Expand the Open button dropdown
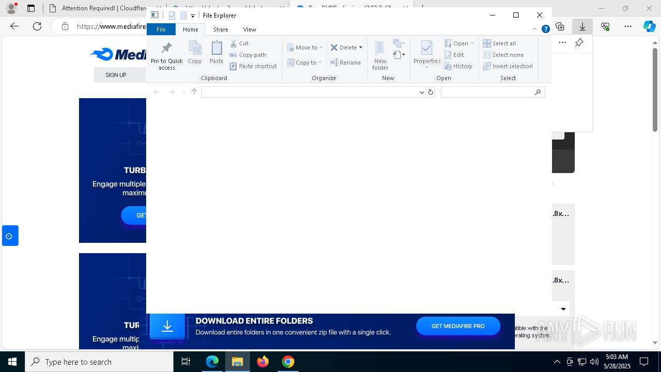This screenshot has width=661, height=372. coord(472,43)
